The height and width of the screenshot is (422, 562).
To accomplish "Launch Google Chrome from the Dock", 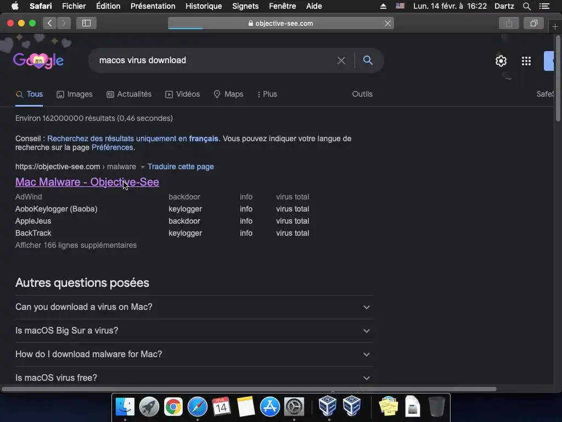I will (173, 407).
